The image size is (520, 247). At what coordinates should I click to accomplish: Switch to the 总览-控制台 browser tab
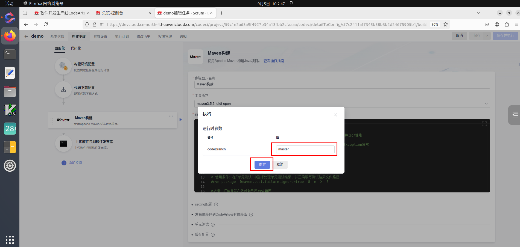click(123, 13)
